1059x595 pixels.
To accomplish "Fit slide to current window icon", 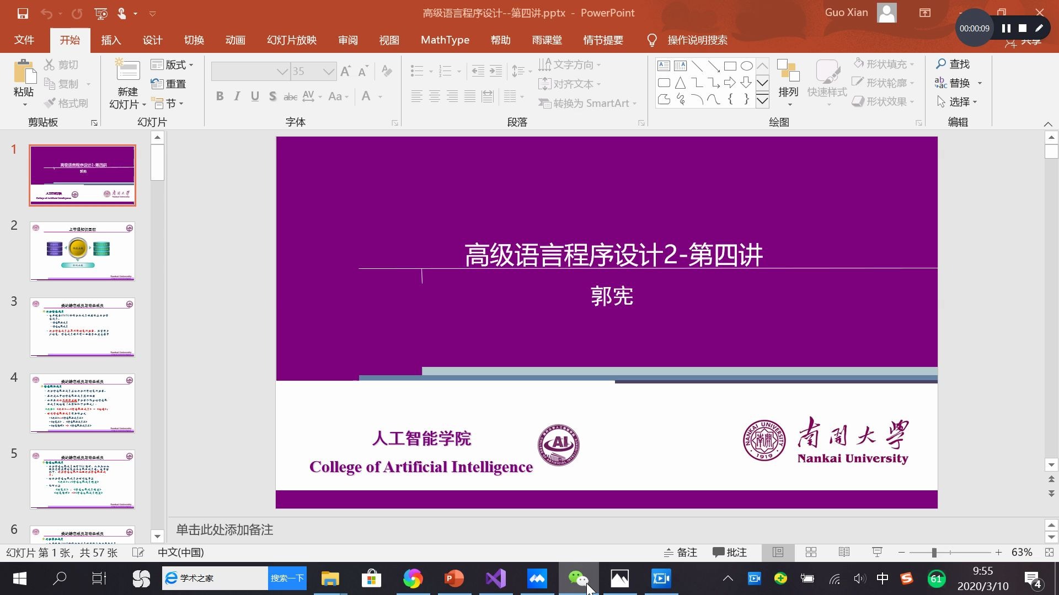I will point(1049,552).
